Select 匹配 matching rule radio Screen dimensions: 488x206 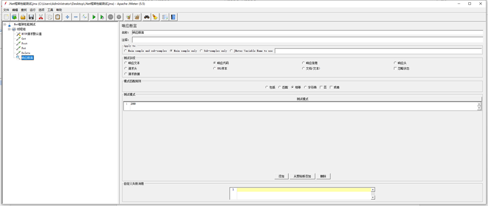(x=279, y=87)
